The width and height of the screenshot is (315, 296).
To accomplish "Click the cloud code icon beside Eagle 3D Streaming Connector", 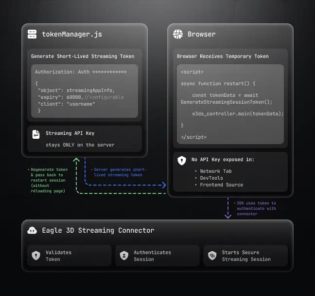I will pyautogui.click(x=32, y=230).
